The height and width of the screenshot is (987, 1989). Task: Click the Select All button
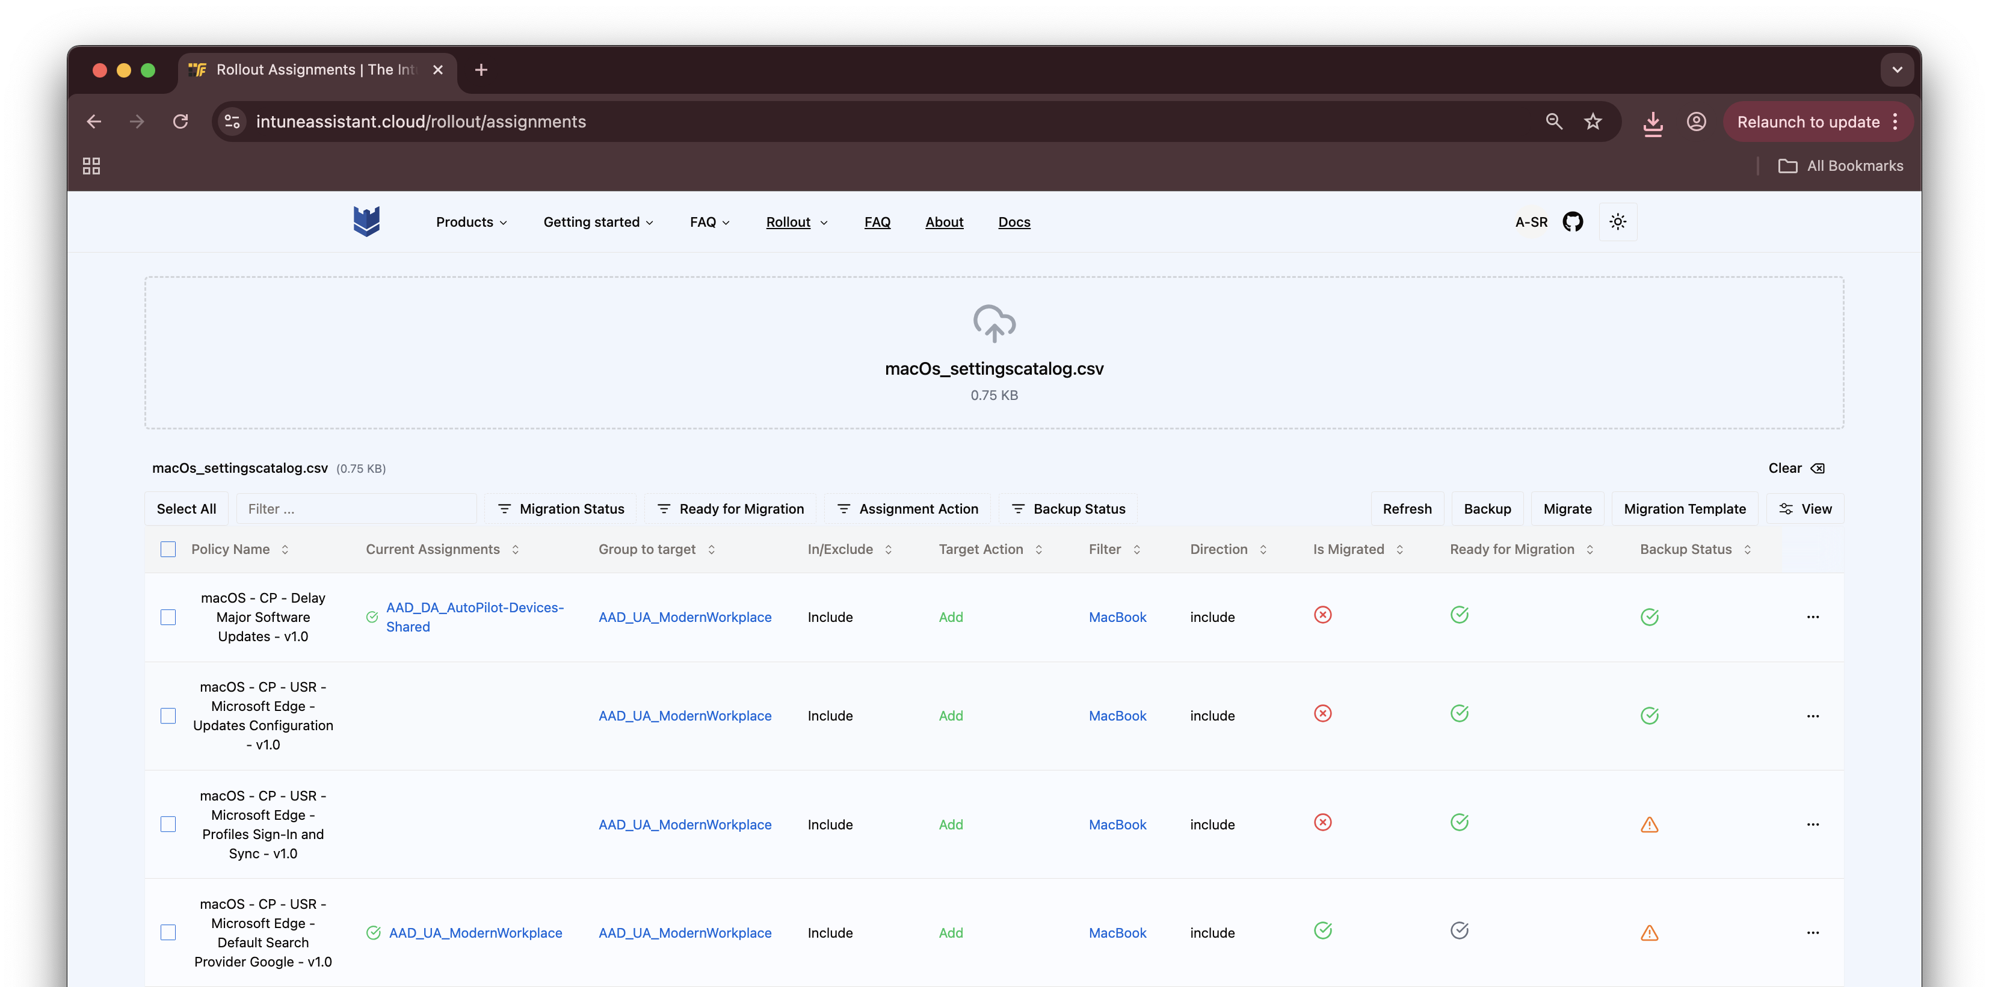(186, 509)
